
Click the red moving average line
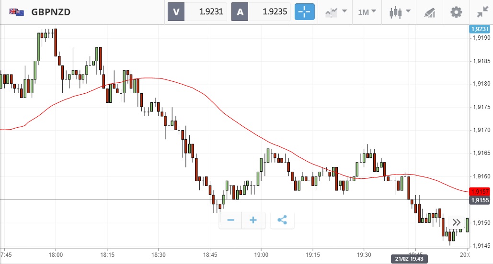[192, 88]
